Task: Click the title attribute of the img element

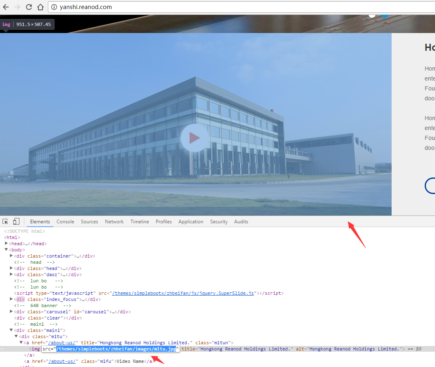Action: coord(237,349)
